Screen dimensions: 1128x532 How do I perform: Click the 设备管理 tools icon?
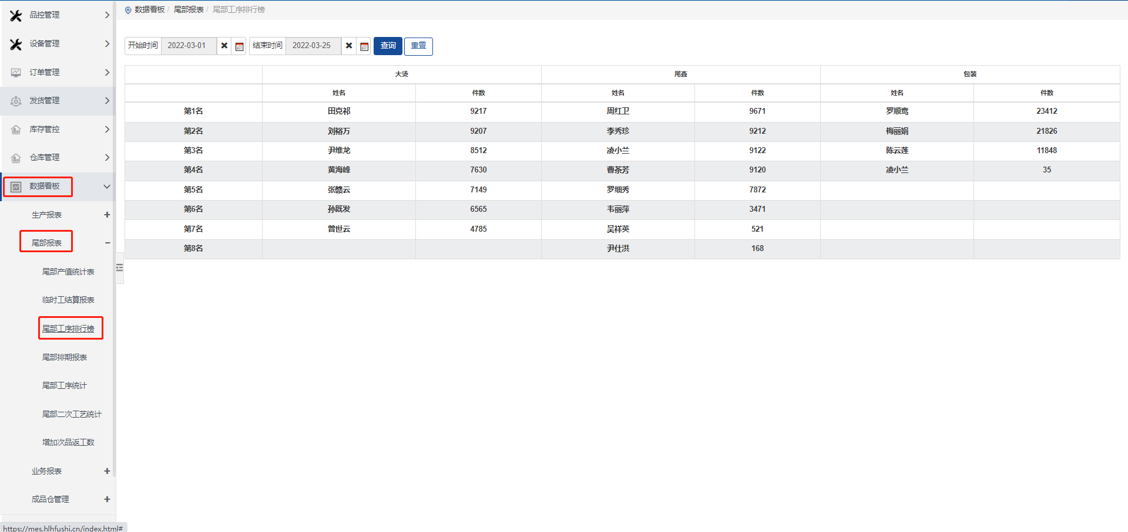click(x=16, y=44)
